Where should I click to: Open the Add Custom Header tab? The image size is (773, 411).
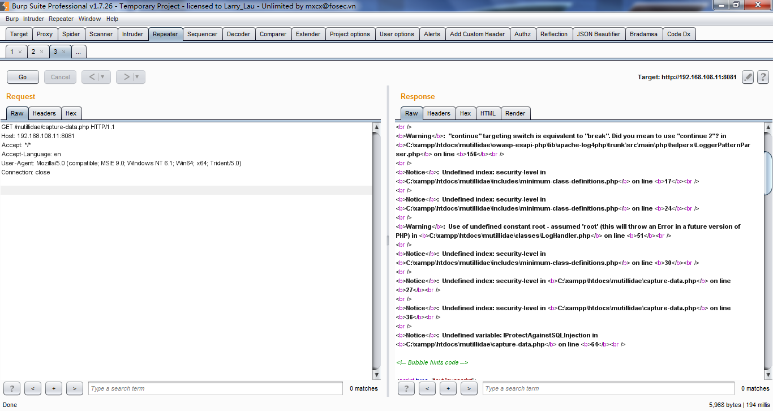(478, 34)
